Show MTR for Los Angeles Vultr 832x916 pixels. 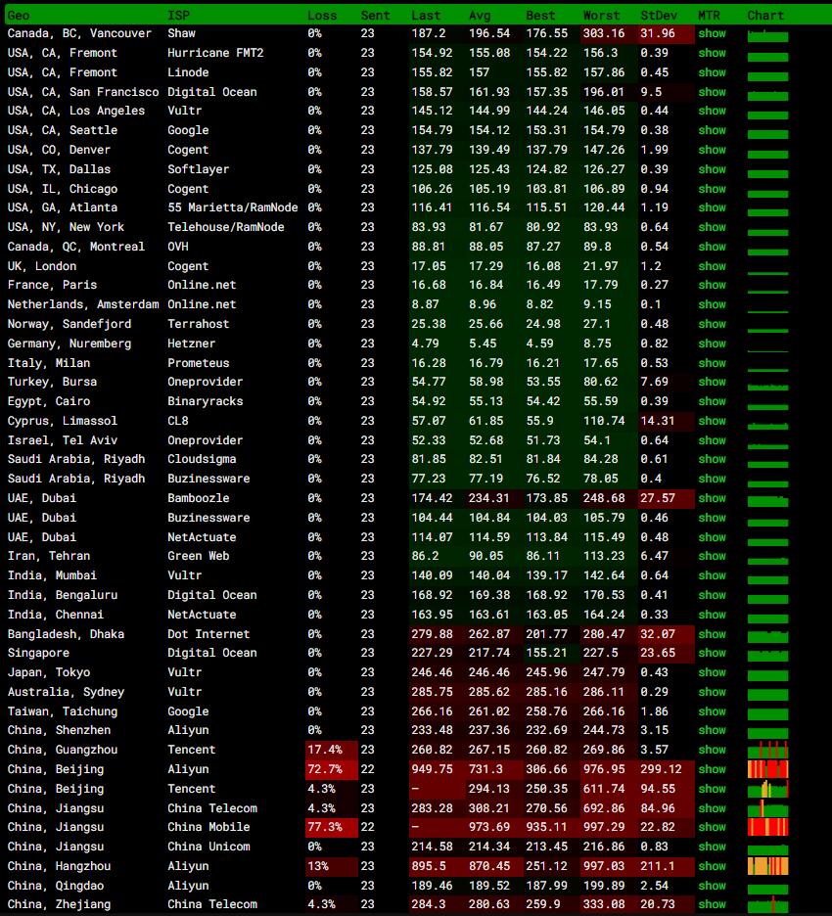pos(712,111)
